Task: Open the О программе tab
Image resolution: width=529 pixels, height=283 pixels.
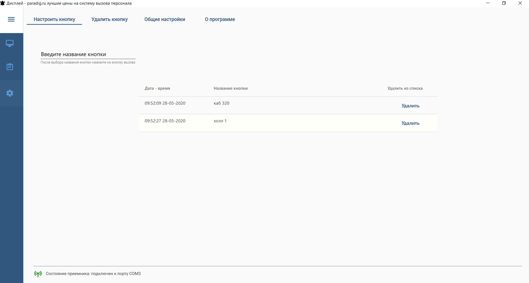Action: 220,19
